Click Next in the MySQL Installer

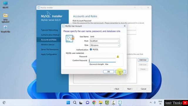pos(130,89)
